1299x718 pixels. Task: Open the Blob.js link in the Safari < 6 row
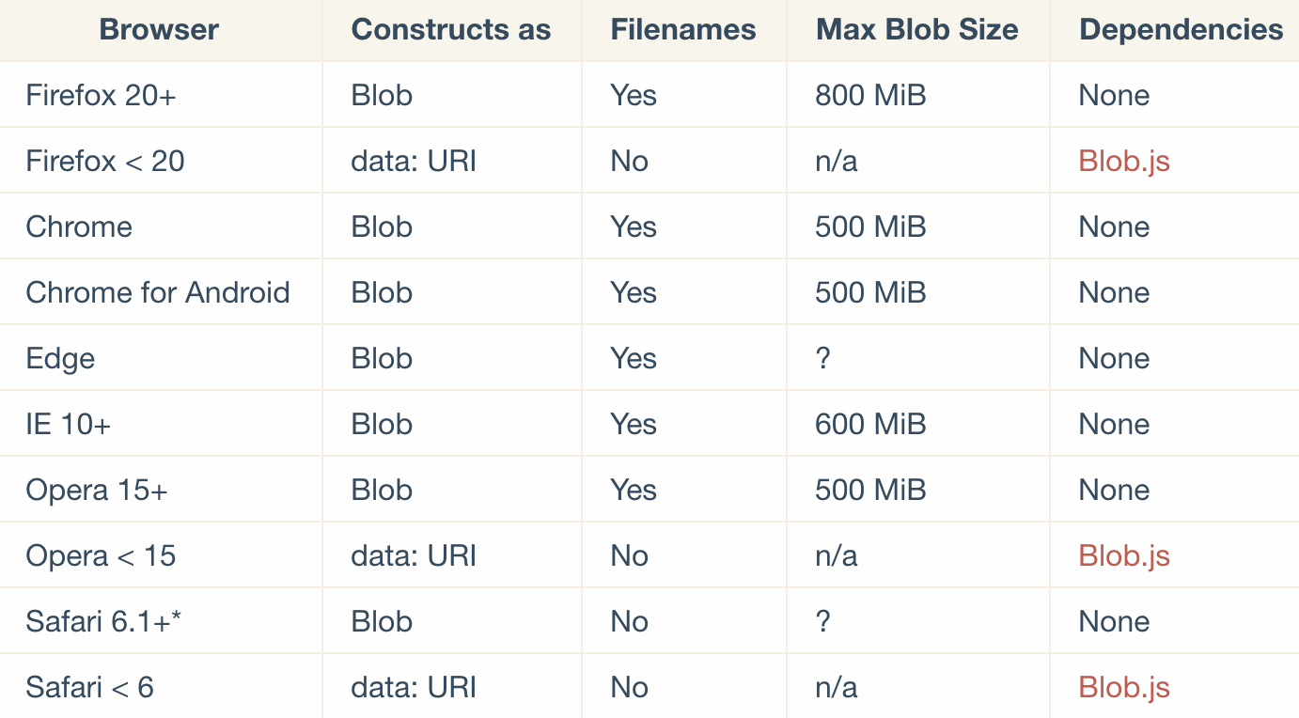pyautogui.click(x=1124, y=688)
